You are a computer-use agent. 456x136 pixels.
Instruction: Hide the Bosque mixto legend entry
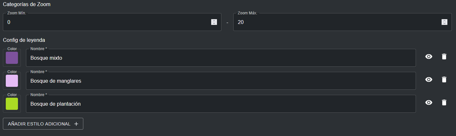(x=429, y=57)
